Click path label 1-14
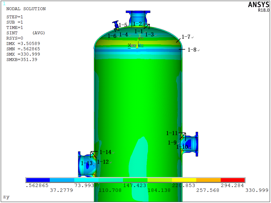This screenshot has height=203, width=271. tap(105, 152)
